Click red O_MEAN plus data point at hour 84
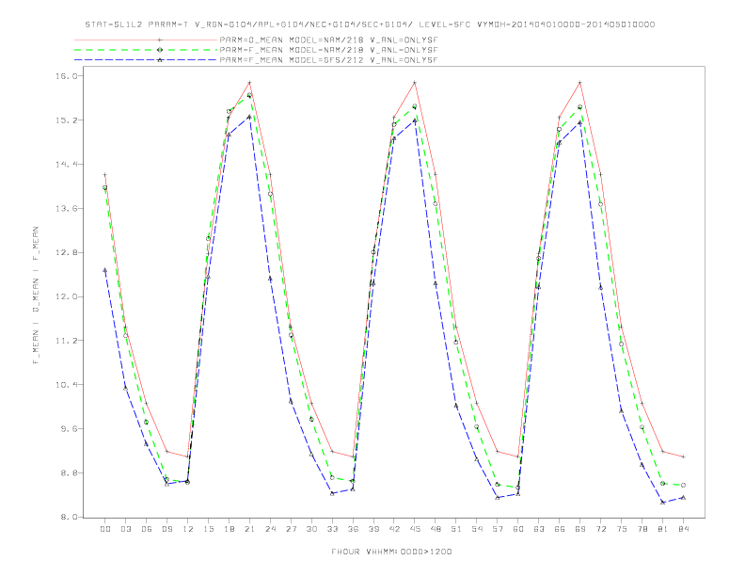The image size is (745, 576). click(x=683, y=456)
